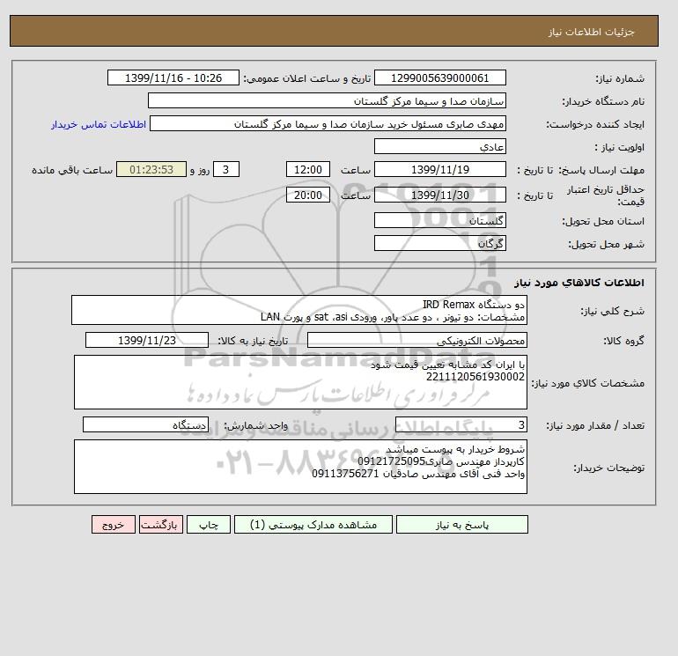The height and width of the screenshot is (656, 678).
Task: Click the جزئیات اطلاعات نیاز header title
Action: click(591, 32)
